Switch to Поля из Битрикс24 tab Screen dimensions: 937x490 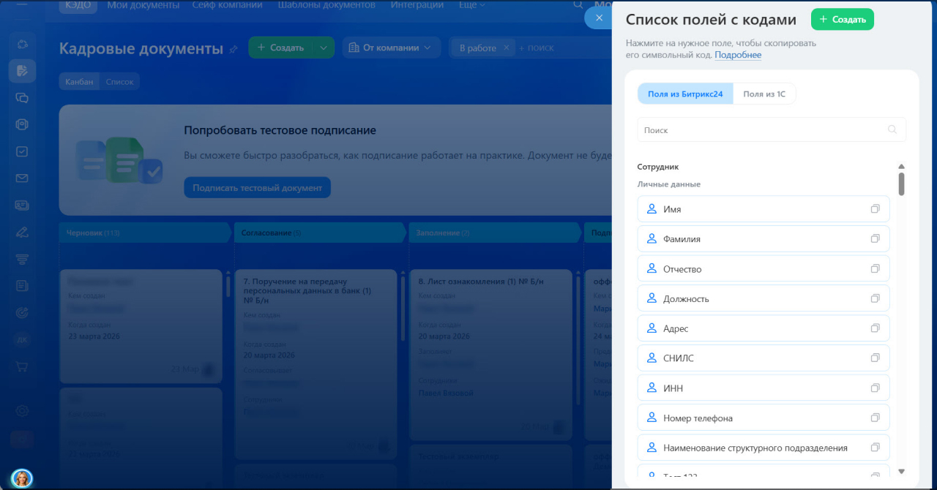click(x=685, y=94)
